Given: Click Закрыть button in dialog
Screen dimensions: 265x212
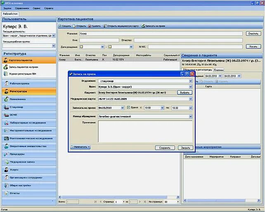Looking at the screenshot, I should click(x=185, y=148).
